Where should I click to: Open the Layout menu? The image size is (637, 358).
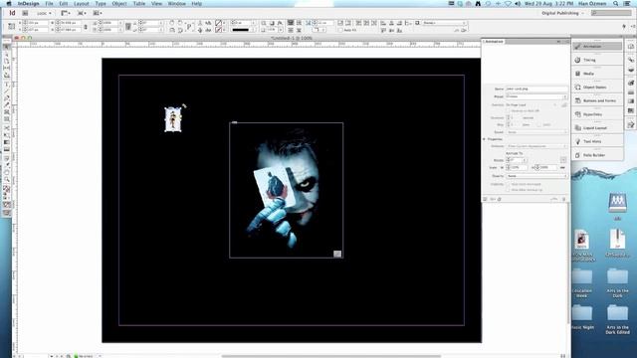82,4
